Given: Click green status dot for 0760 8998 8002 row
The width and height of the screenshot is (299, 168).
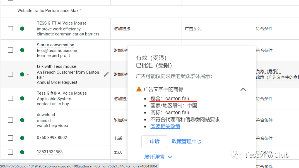Looking at the screenshot, I should point(22,138).
